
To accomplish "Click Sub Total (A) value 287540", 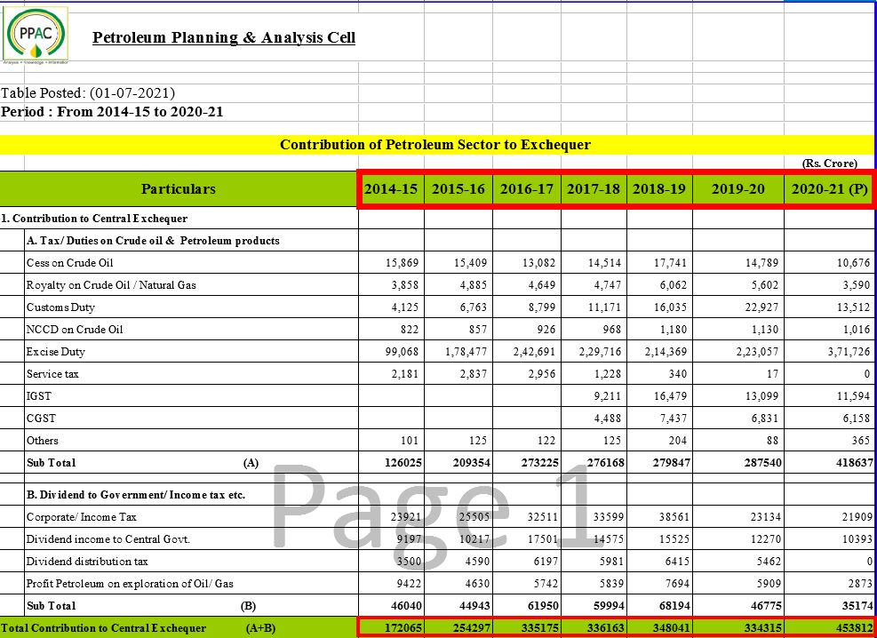I will (x=763, y=463).
